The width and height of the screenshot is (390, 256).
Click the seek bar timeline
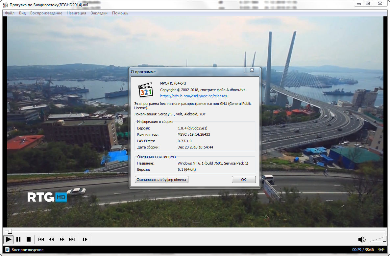(x=194, y=231)
